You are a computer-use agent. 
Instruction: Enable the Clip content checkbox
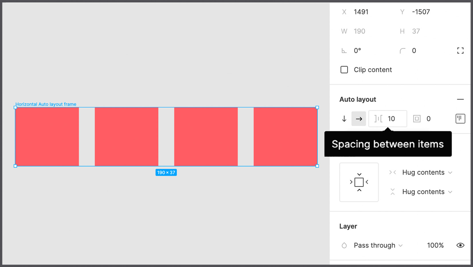coord(344,69)
